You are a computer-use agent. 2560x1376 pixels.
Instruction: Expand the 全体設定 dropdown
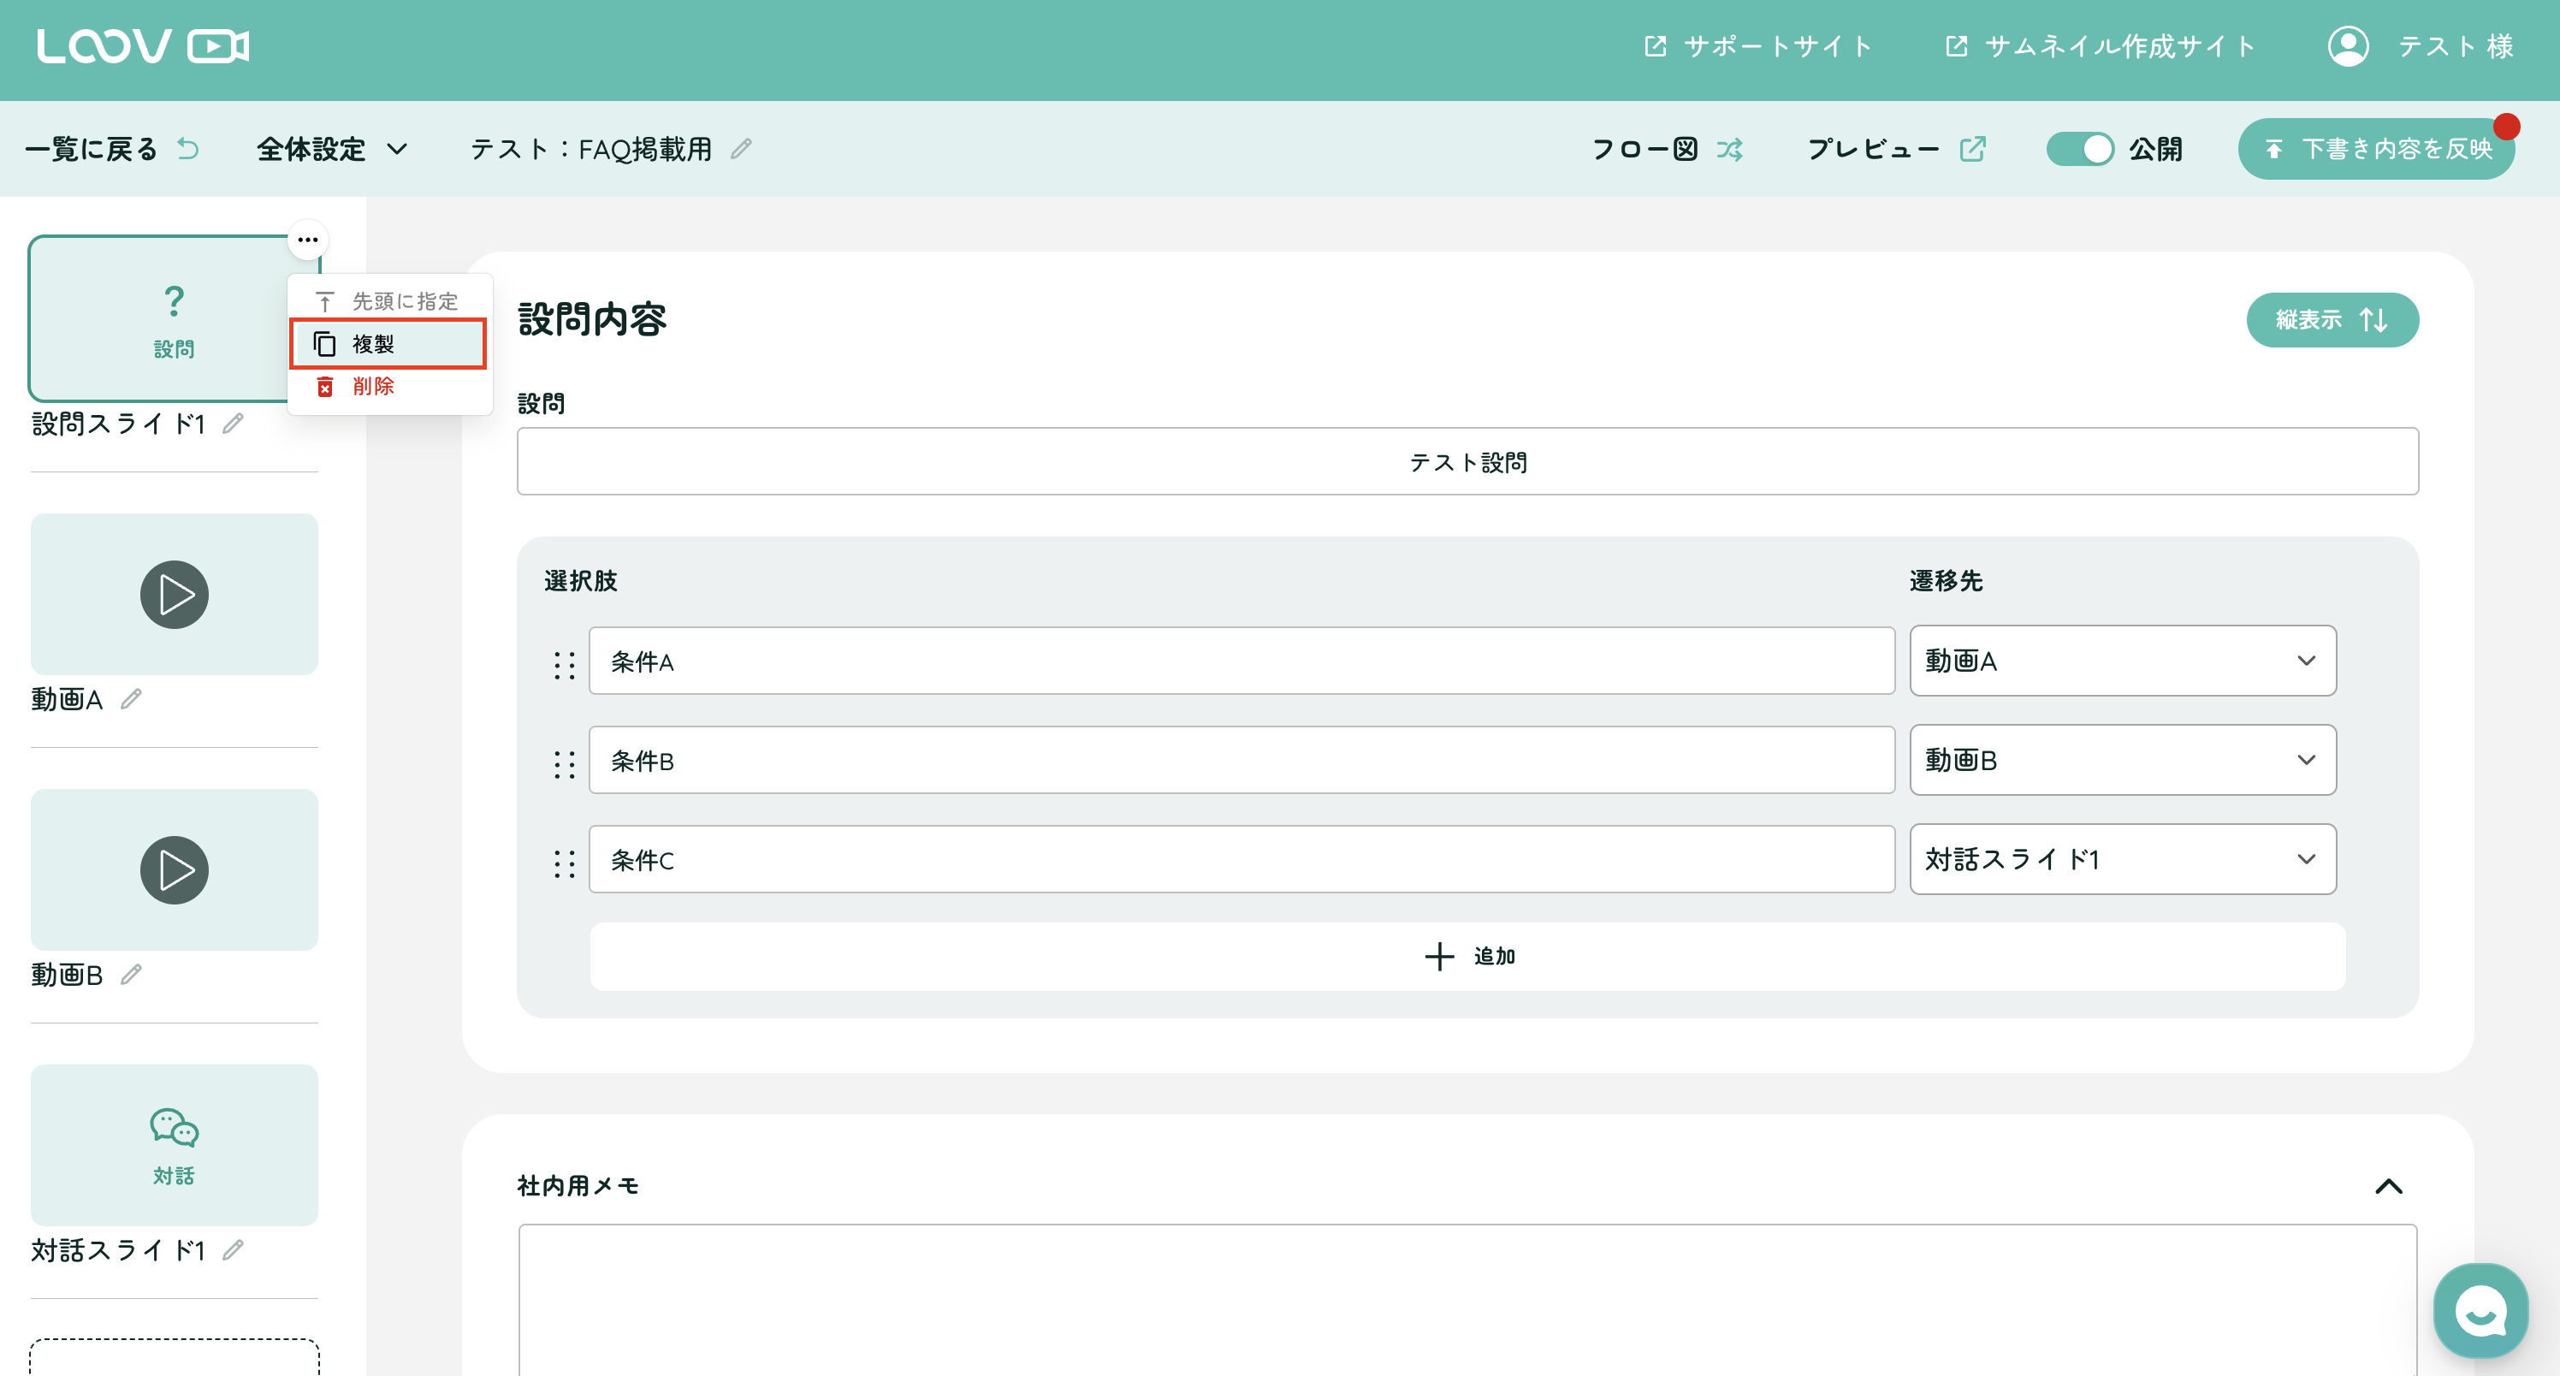coord(332,149)
